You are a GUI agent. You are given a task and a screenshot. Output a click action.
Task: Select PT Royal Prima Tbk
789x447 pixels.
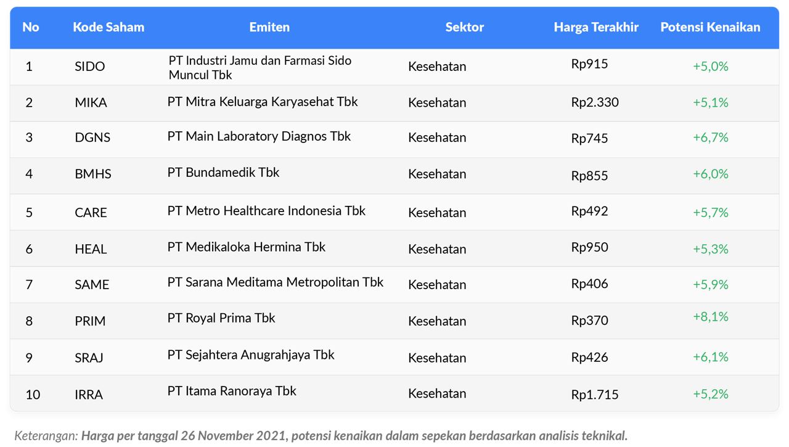(x=221, y=318)
